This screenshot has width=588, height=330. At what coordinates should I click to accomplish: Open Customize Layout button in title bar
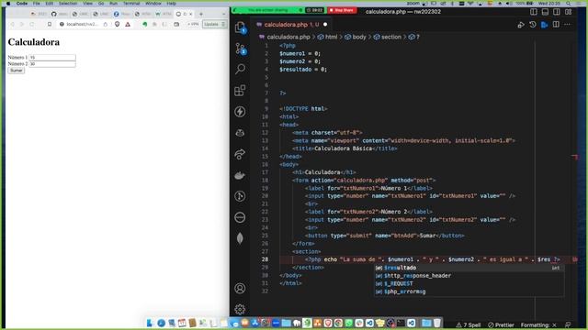click(569, 12)
